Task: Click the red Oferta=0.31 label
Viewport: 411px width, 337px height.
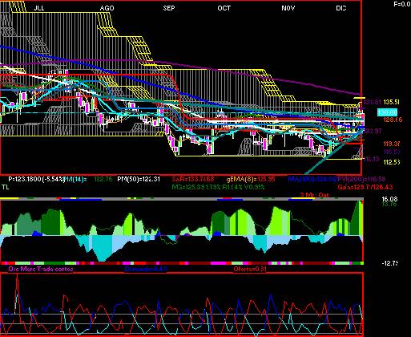Action: click(x=250, y=269)
